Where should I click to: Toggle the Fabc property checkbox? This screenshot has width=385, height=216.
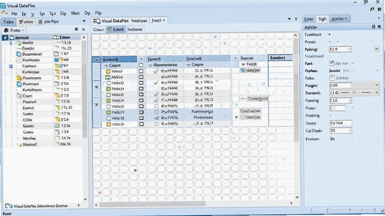pyautogui.click(x=332, y=78)
